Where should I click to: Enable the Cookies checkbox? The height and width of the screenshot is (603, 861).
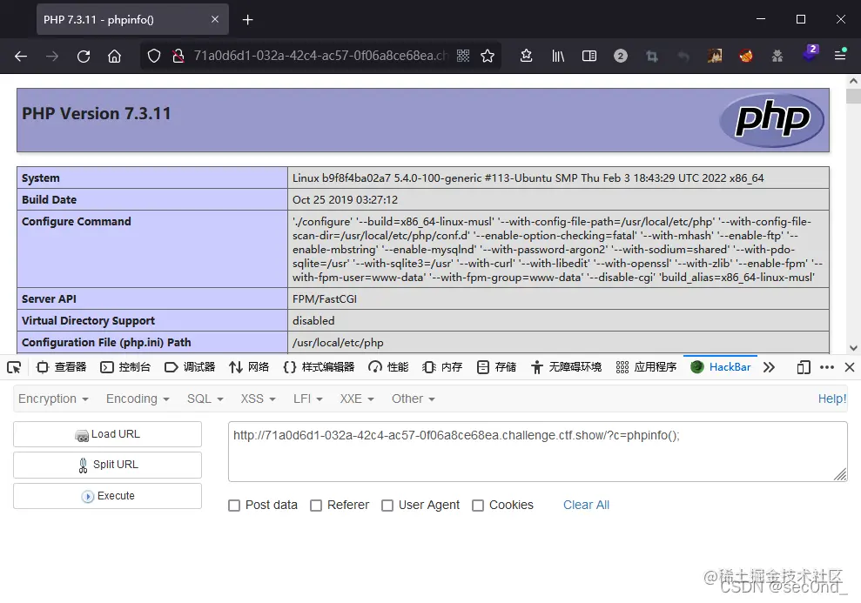(478, 506)
